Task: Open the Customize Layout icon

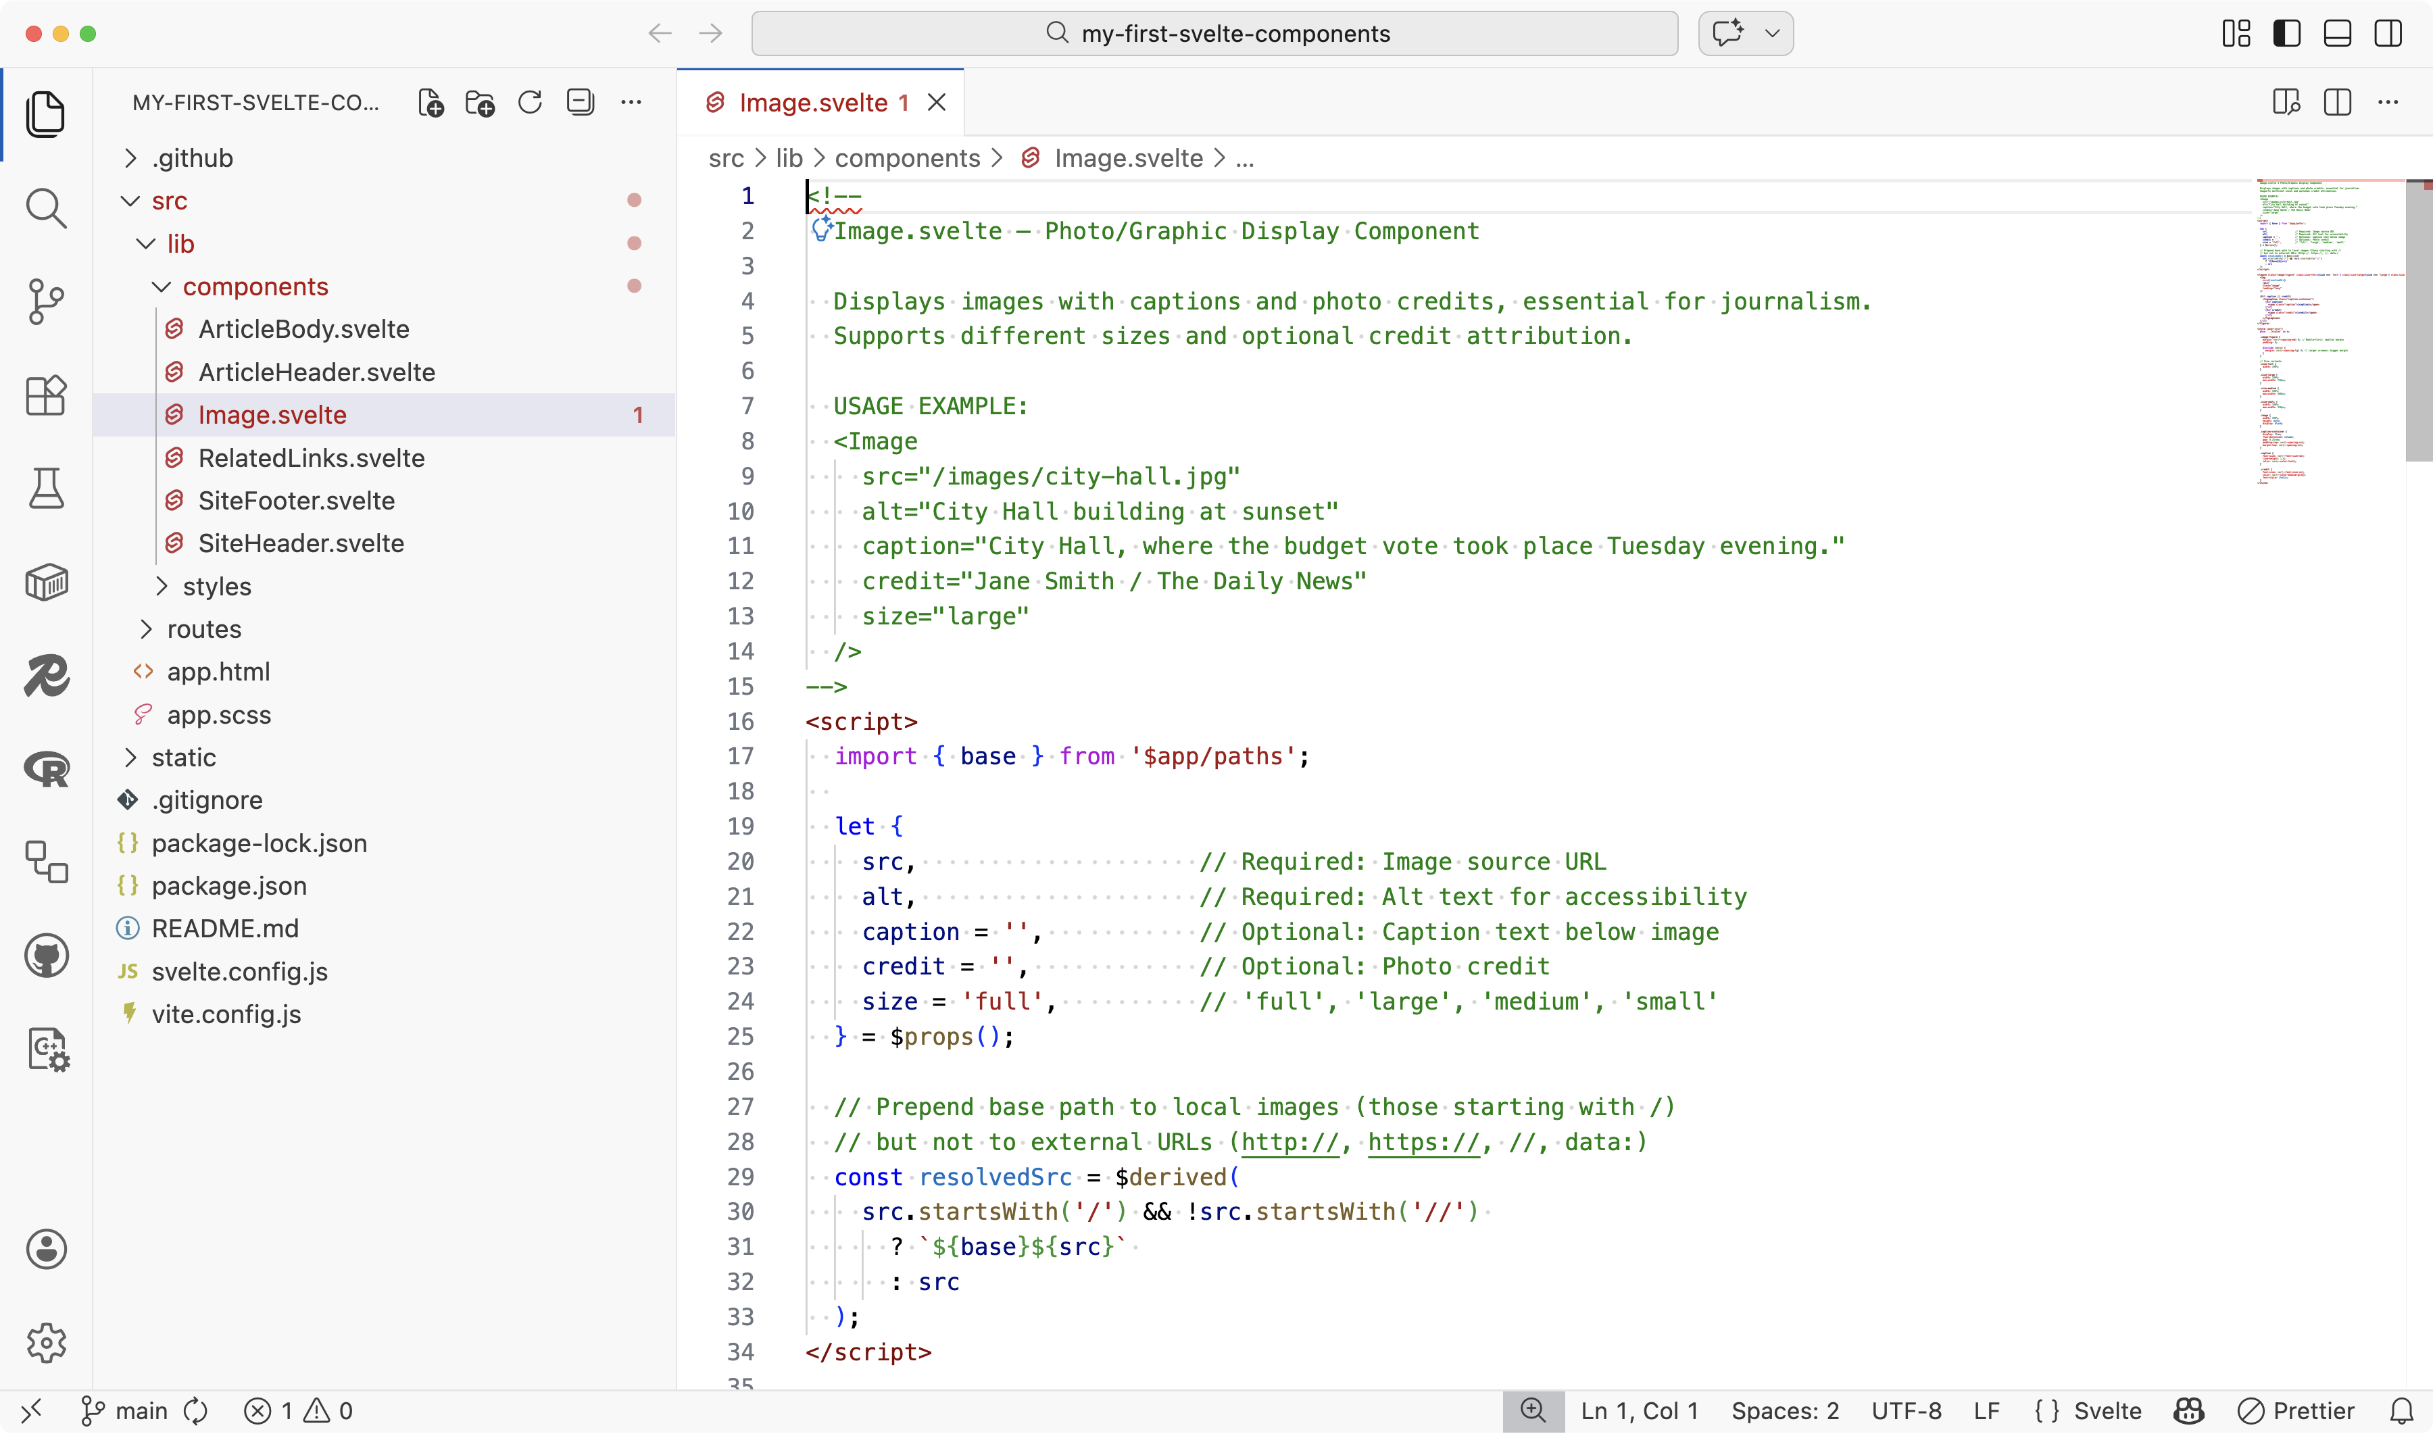Action: 2236,34
